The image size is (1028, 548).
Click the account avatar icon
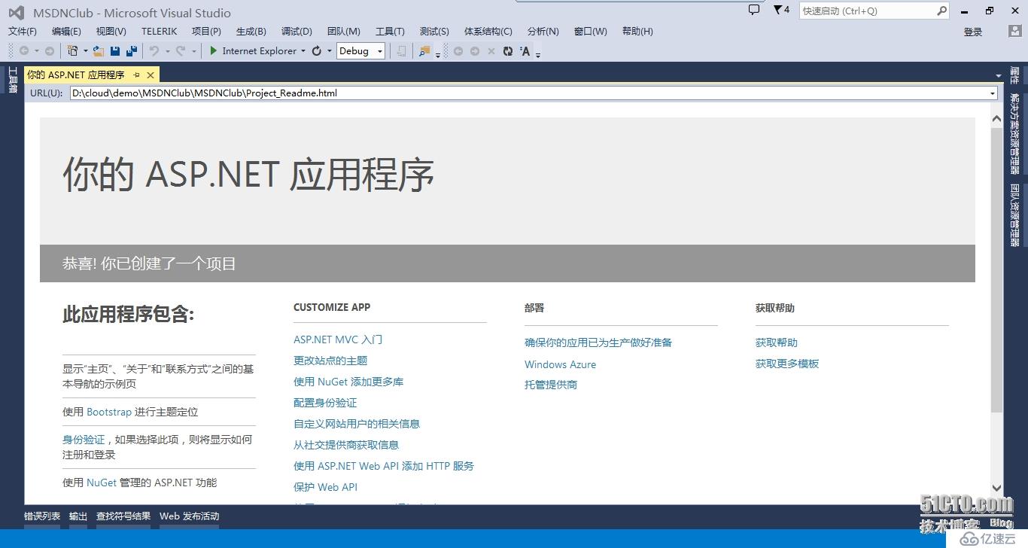pyautogui.click(x=1015, y=31)
